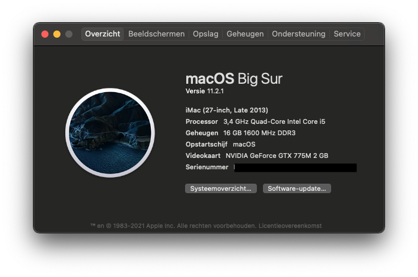Click the processor value '3,4 GHz Quad-Core Intel Core i5'
418x277 pixels.
pos(274,121)
